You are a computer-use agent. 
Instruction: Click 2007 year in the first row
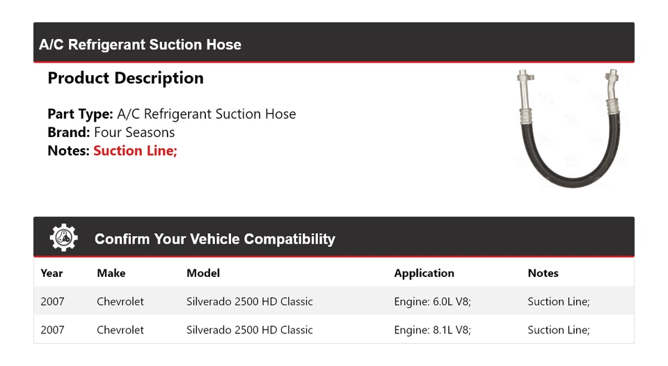pyautogui.click(x=52, y=301)
